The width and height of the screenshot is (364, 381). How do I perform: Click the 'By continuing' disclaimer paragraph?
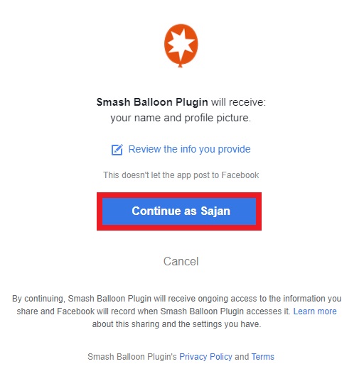tap(177, 311)
